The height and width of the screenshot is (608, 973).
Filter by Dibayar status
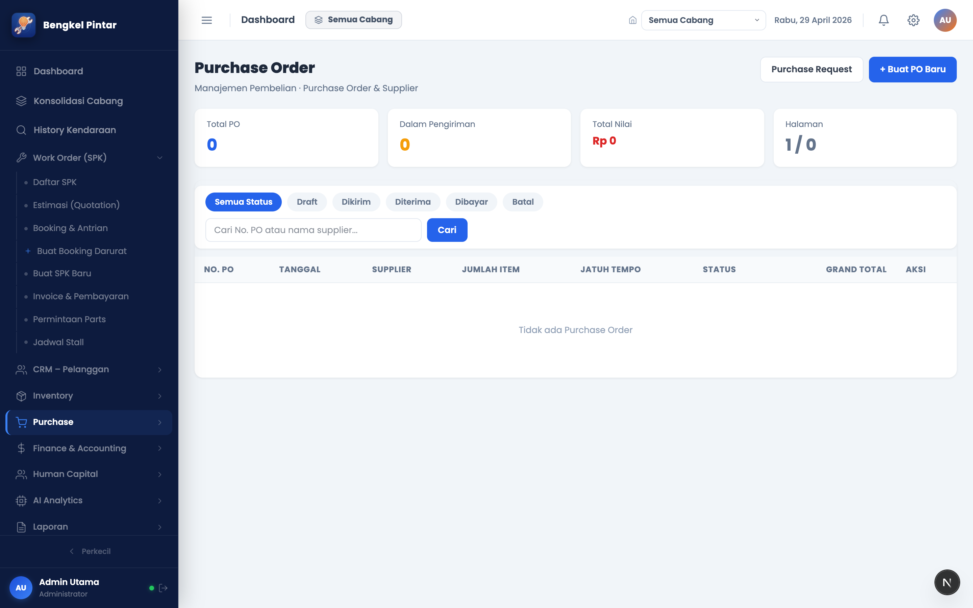point(471,202)
